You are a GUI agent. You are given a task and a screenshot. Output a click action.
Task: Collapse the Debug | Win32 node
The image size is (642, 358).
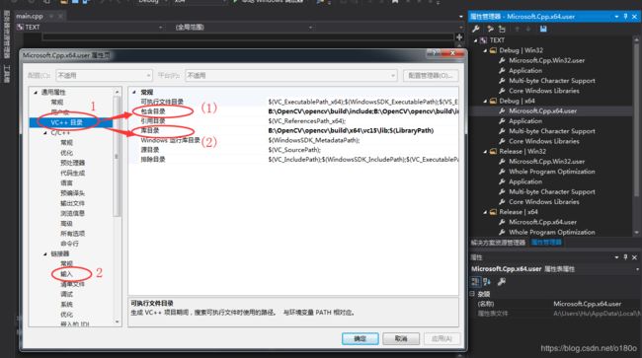click(485, 50)
